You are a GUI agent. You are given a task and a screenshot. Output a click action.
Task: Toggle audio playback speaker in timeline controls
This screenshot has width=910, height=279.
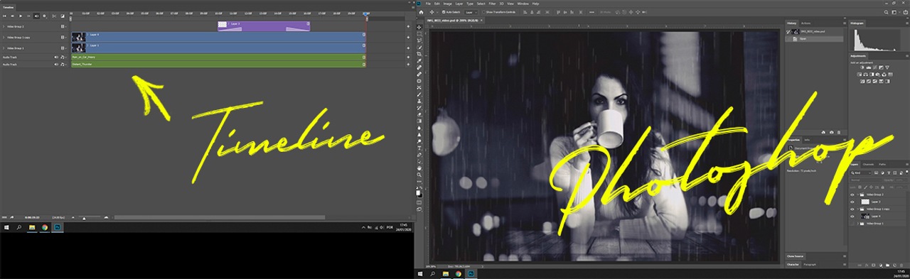pyautogui.click(x=36, y=16)
